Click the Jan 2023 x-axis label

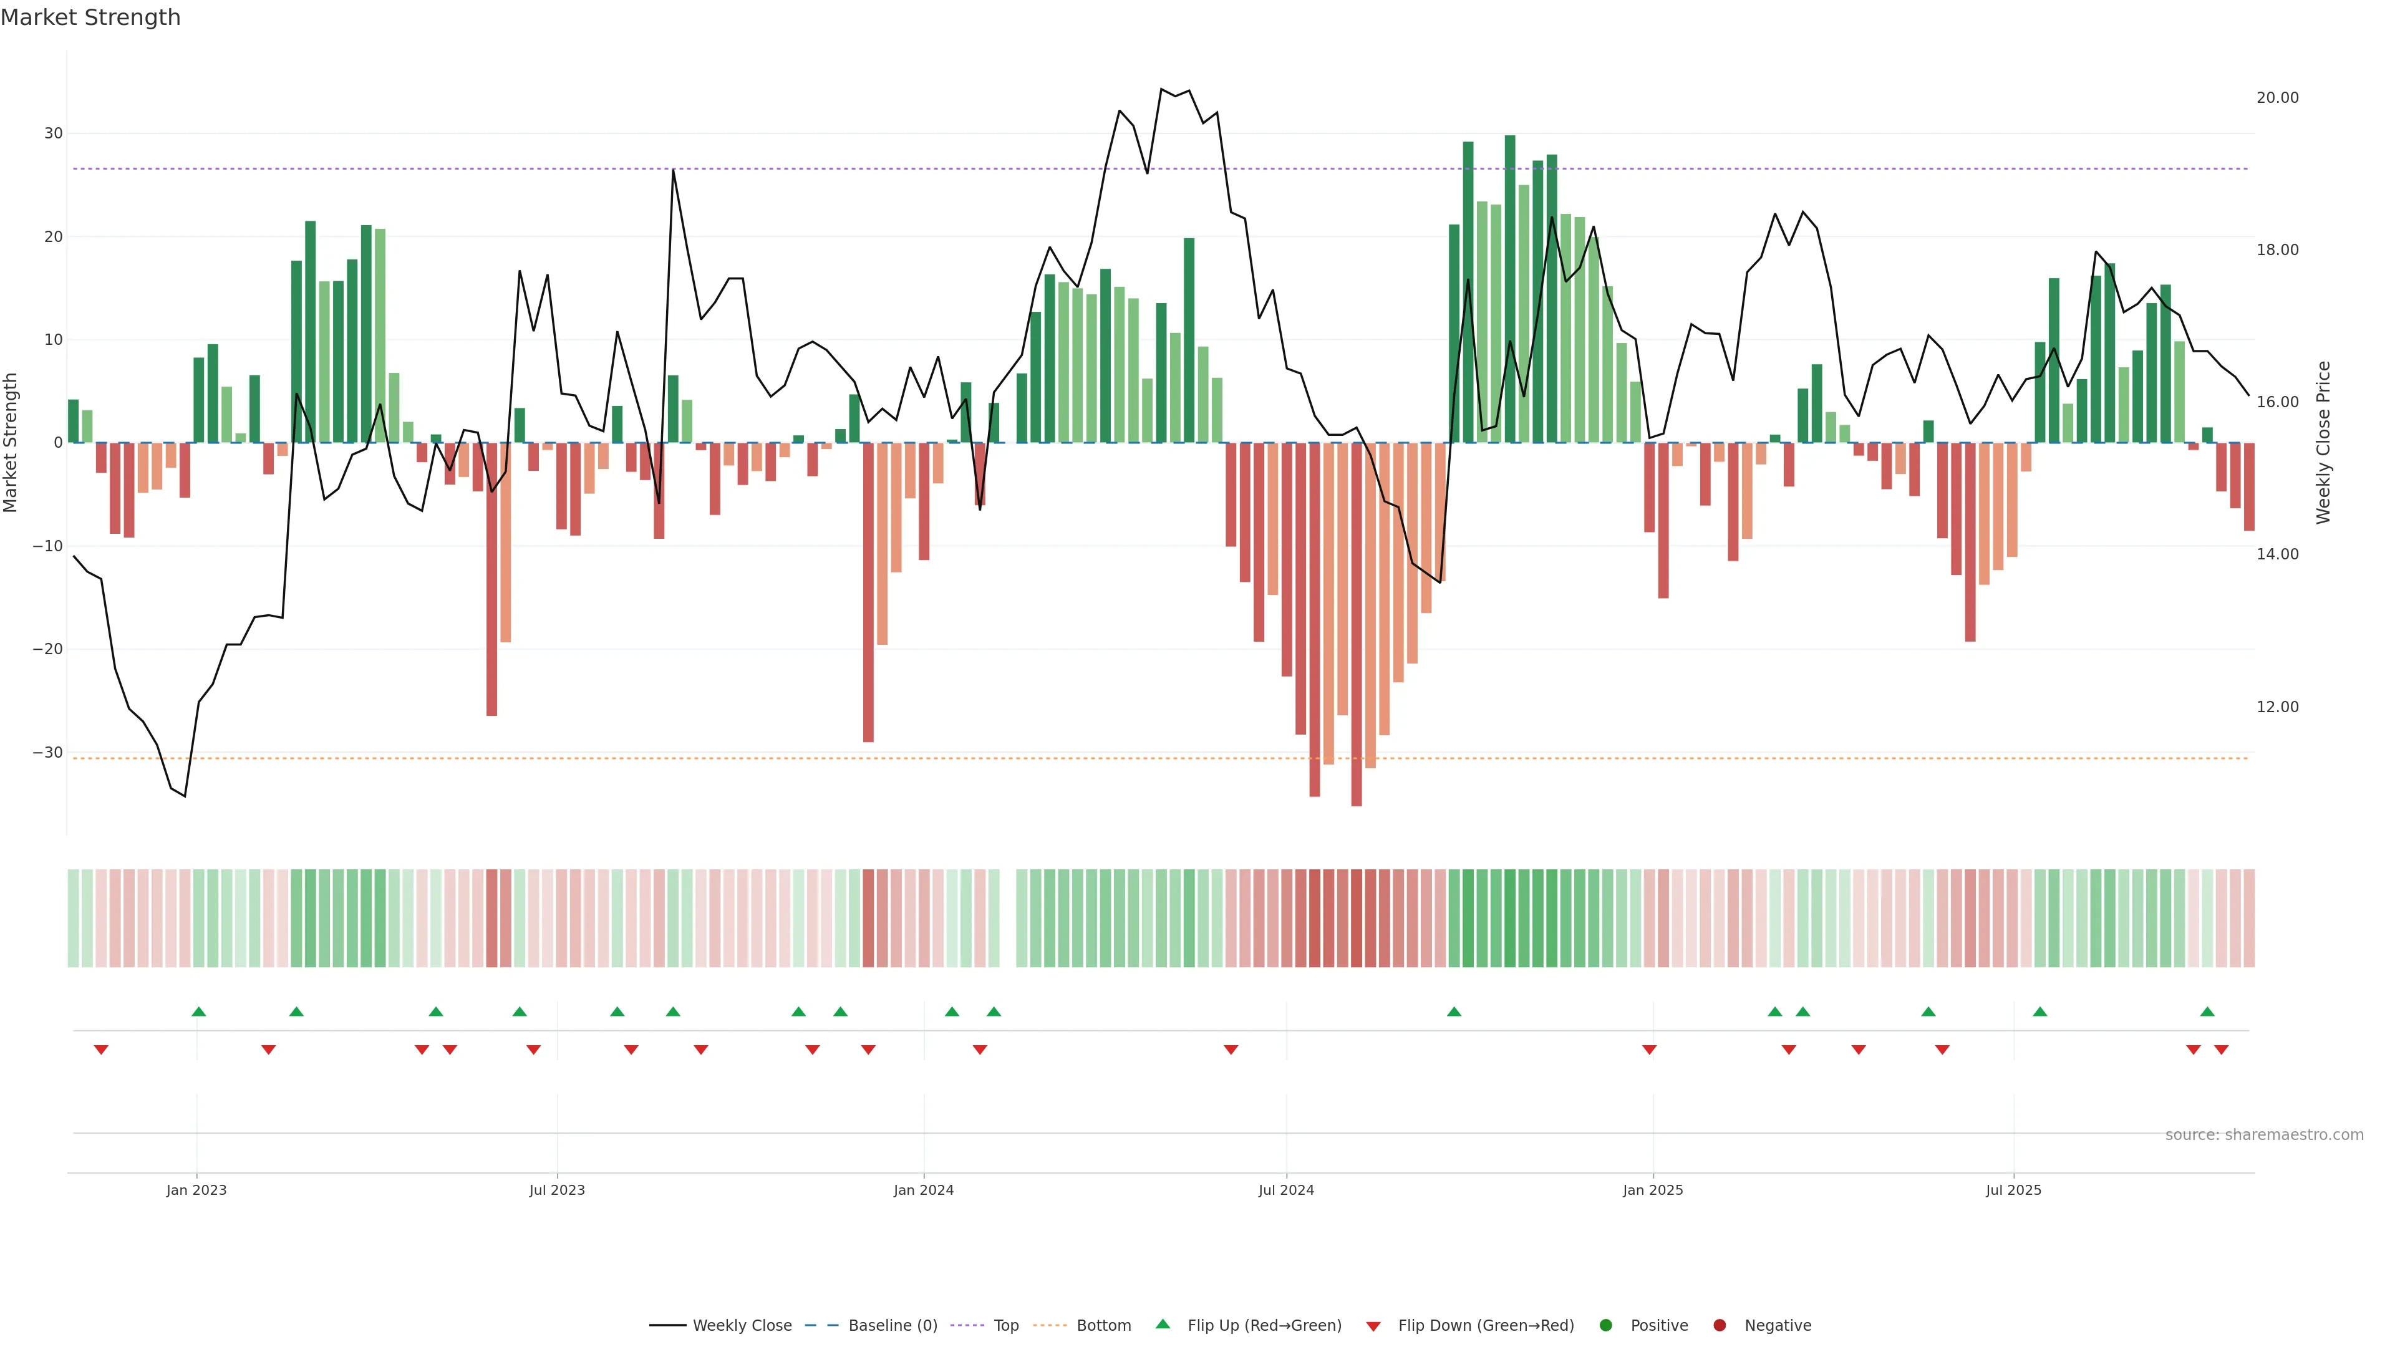(x=196, y=1190)
